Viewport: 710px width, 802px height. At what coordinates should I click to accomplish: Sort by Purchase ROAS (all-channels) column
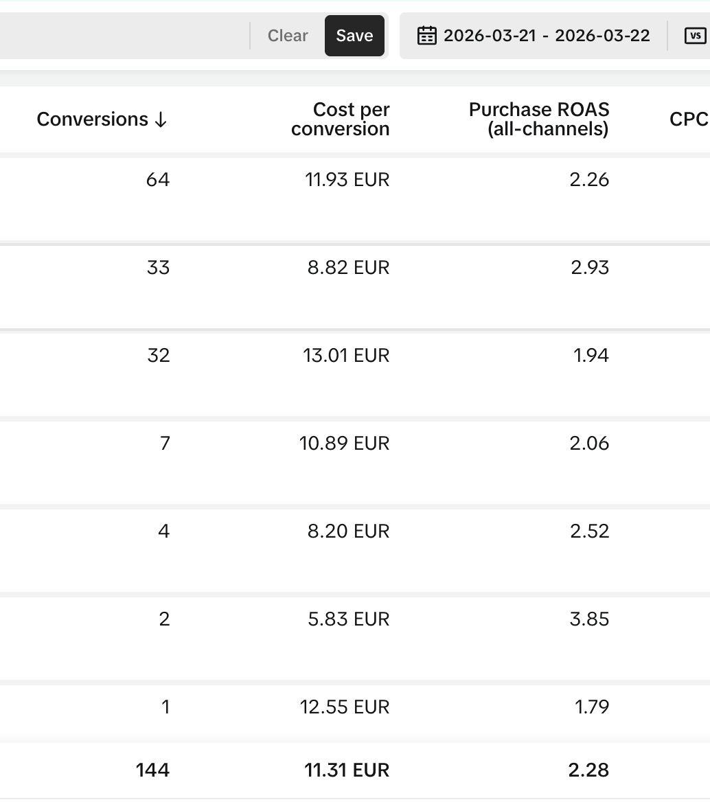(x=539, y=119)
